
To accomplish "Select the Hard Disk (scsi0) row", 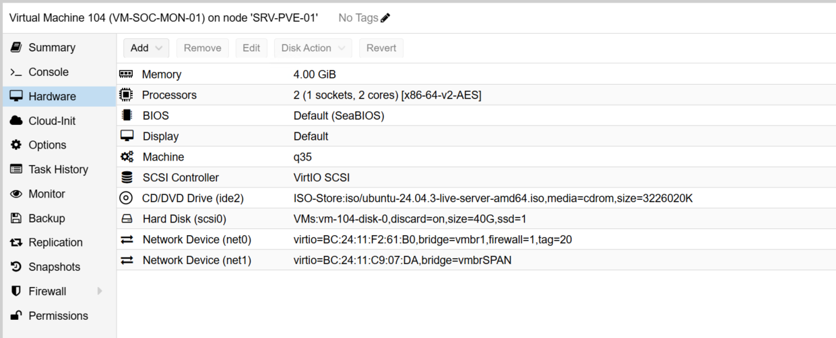I will click(x=184, y=219).
